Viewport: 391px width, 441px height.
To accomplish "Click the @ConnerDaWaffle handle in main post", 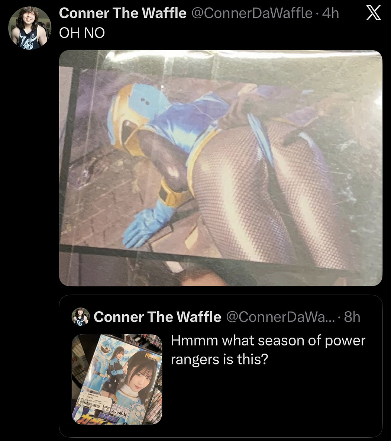I will point(252,13).
